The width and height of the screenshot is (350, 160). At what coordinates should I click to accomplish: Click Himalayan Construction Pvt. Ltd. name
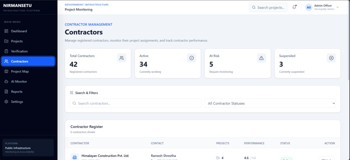105,156
